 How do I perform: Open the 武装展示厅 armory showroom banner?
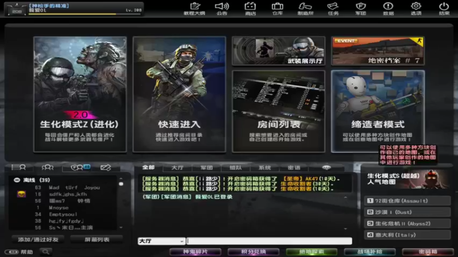pos(278,51)
